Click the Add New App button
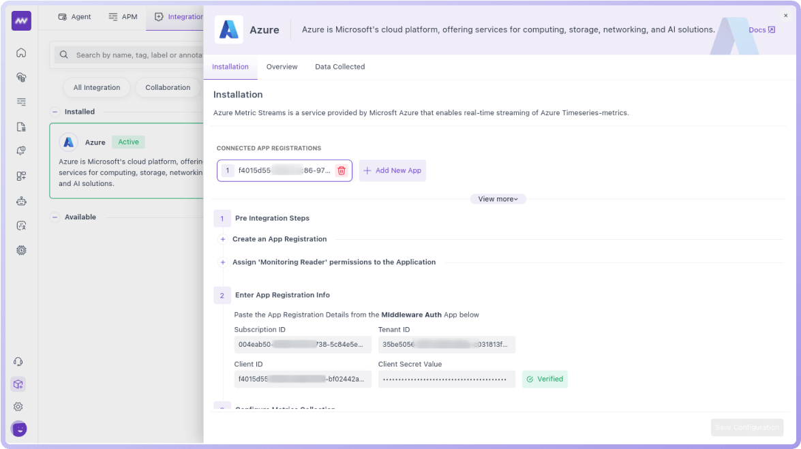 (x=393, y=170)
